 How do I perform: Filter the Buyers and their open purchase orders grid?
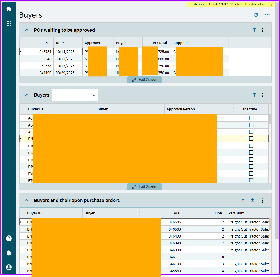coord(243,200)
